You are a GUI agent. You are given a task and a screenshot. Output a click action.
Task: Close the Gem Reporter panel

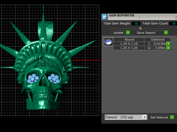[176, 16]
